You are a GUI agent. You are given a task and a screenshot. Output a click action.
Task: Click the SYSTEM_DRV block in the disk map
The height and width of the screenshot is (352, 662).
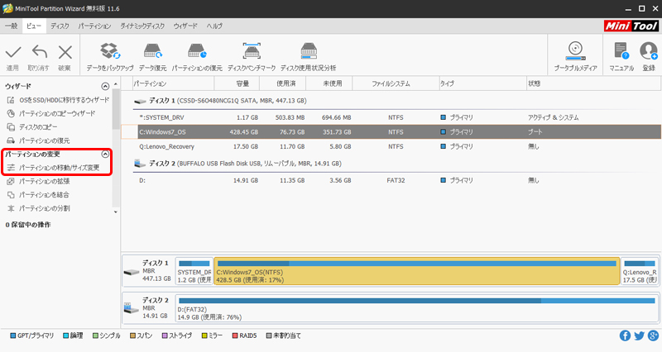(x=194, y=271)
